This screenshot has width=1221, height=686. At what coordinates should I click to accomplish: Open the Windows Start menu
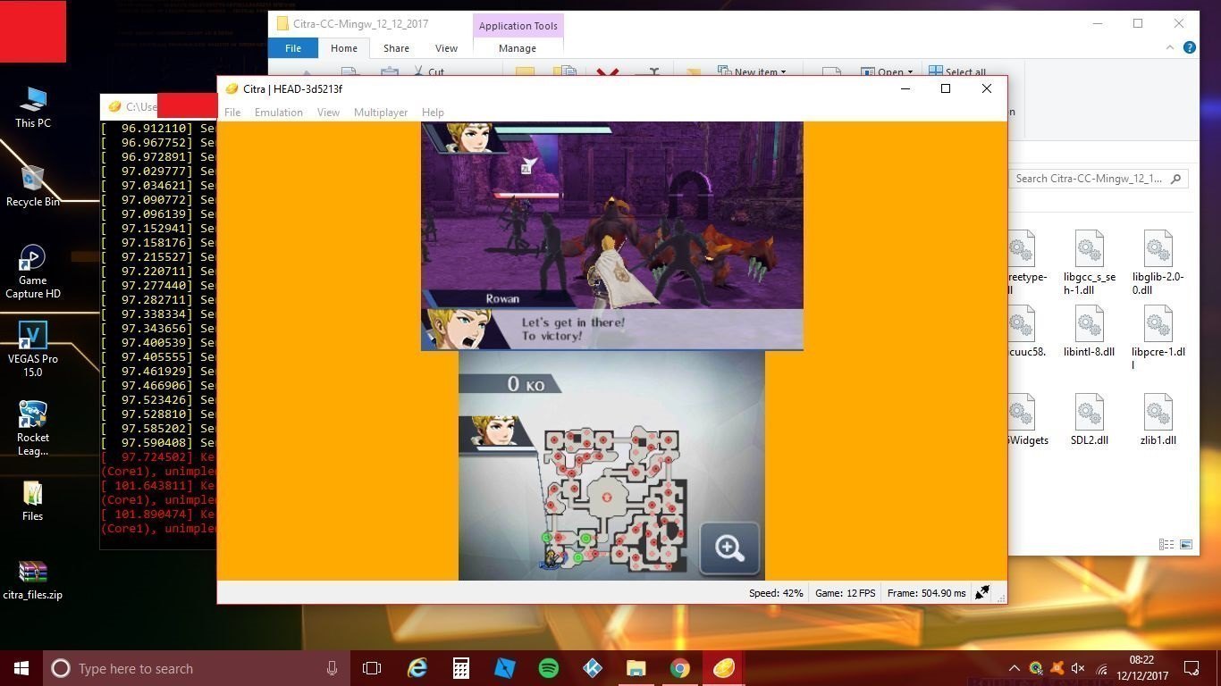[x=21, y=668]
